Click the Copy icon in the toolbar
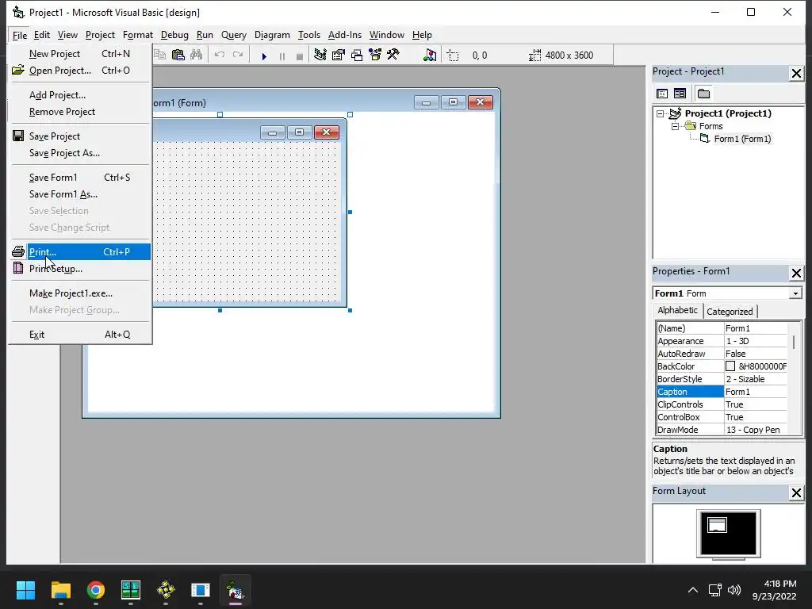Screen dimensions: 812x609 point(160,55)
